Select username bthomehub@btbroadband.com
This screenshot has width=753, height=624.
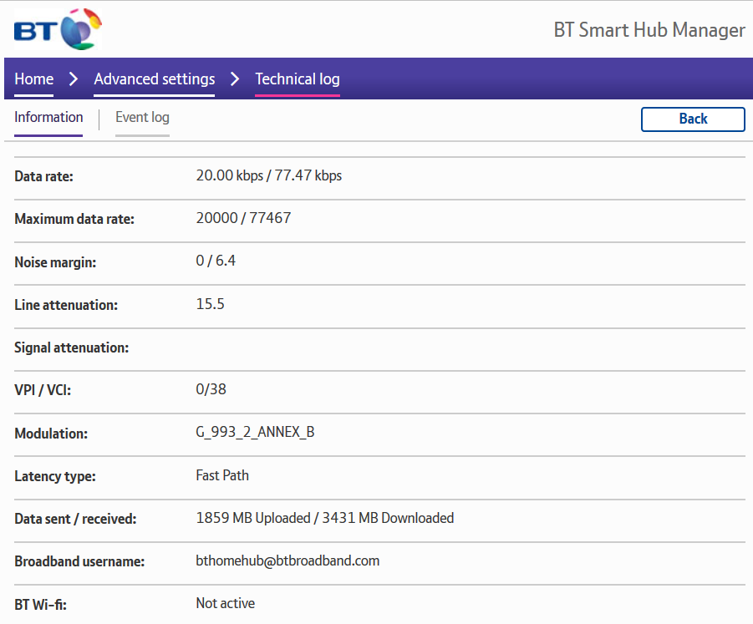287,561
